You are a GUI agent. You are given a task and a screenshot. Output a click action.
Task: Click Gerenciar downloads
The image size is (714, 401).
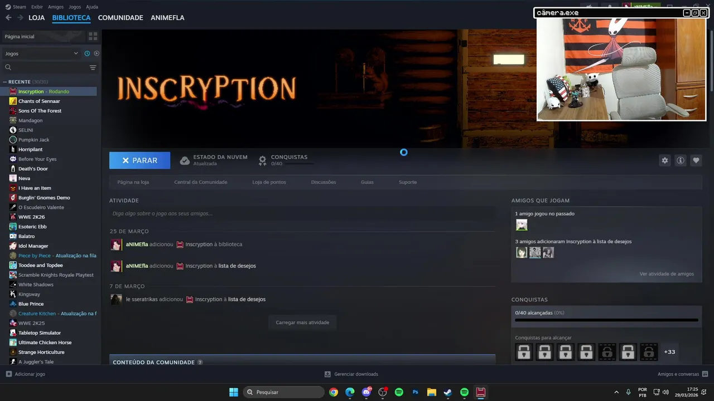click(x=356, y=374)
